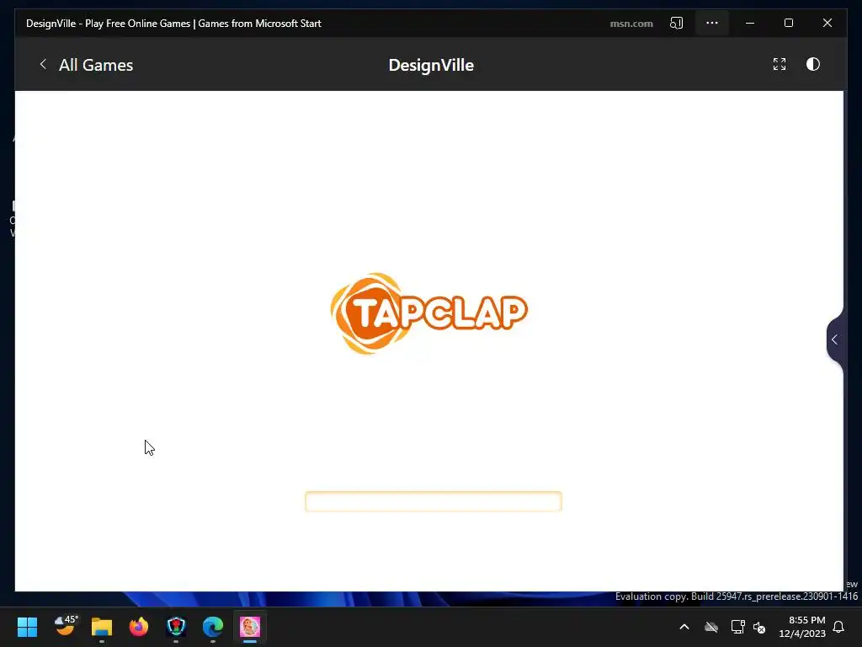Open the Windows Start menu
862x647 pixels.
tap(27, 627)
